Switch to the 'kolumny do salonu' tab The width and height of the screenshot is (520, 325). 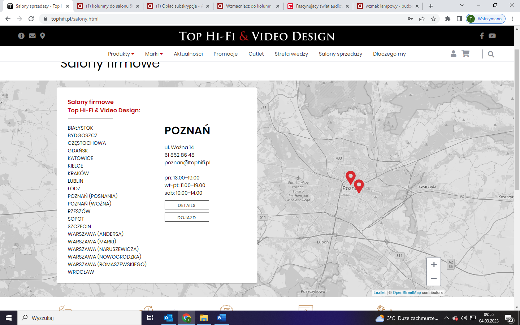(108, 6)
